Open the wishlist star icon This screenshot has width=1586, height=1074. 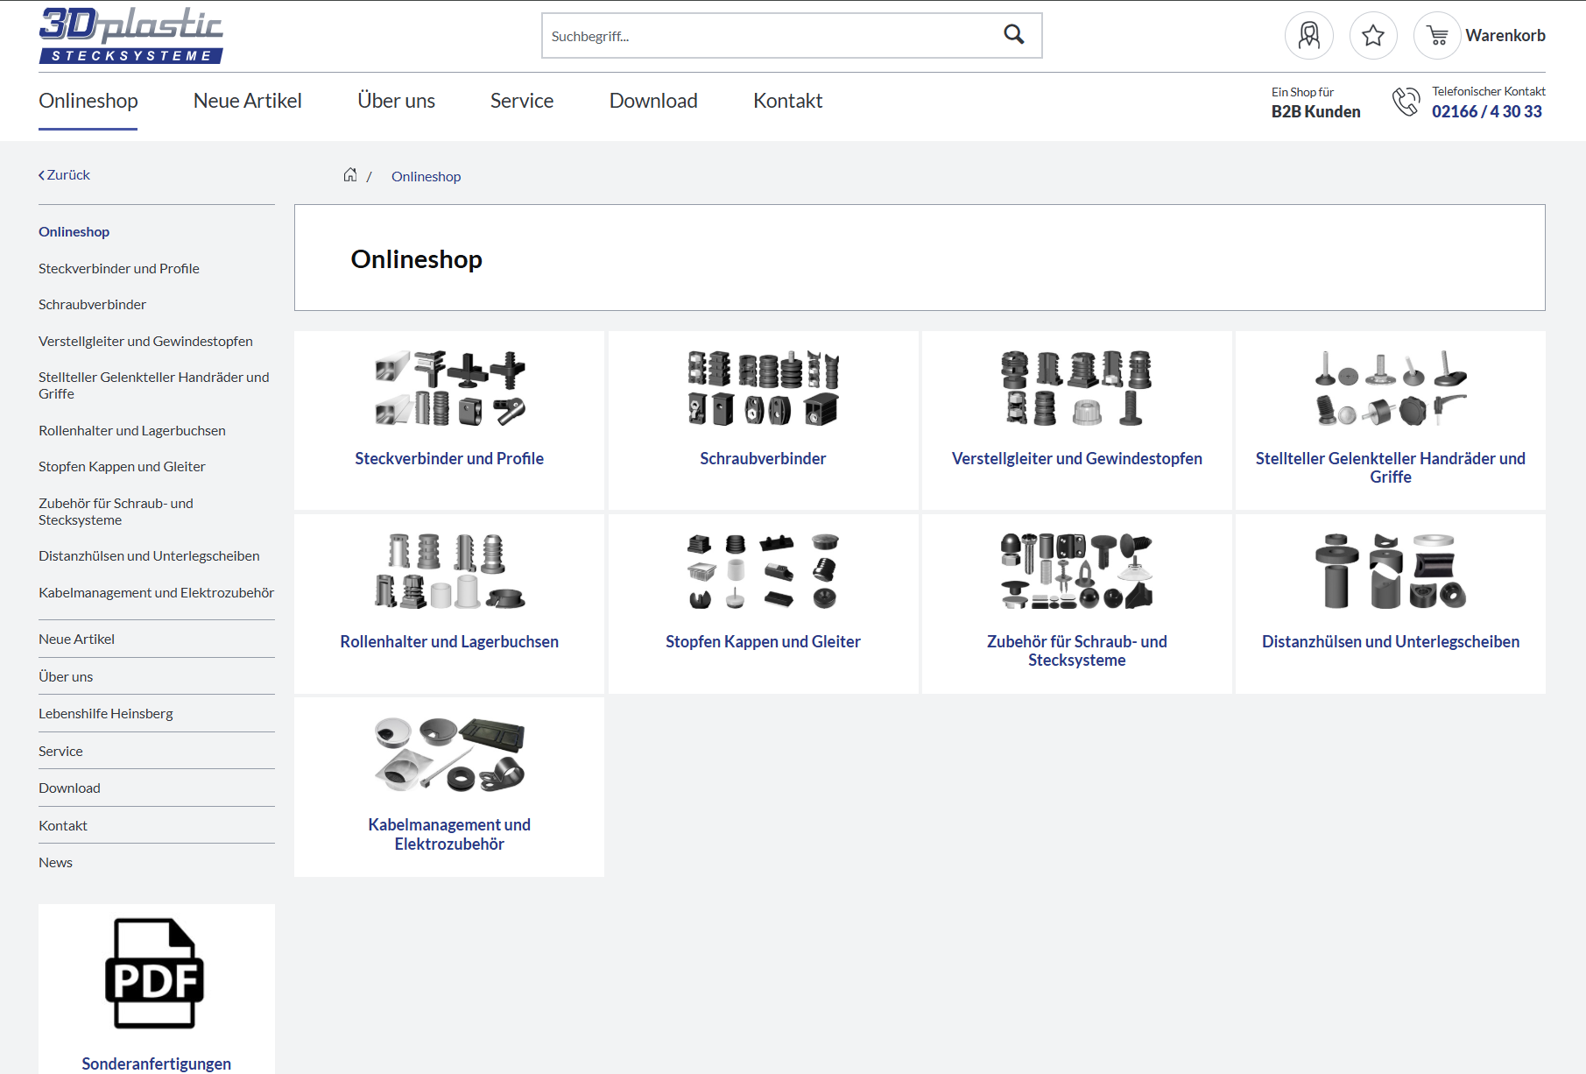coord(1372,36)
